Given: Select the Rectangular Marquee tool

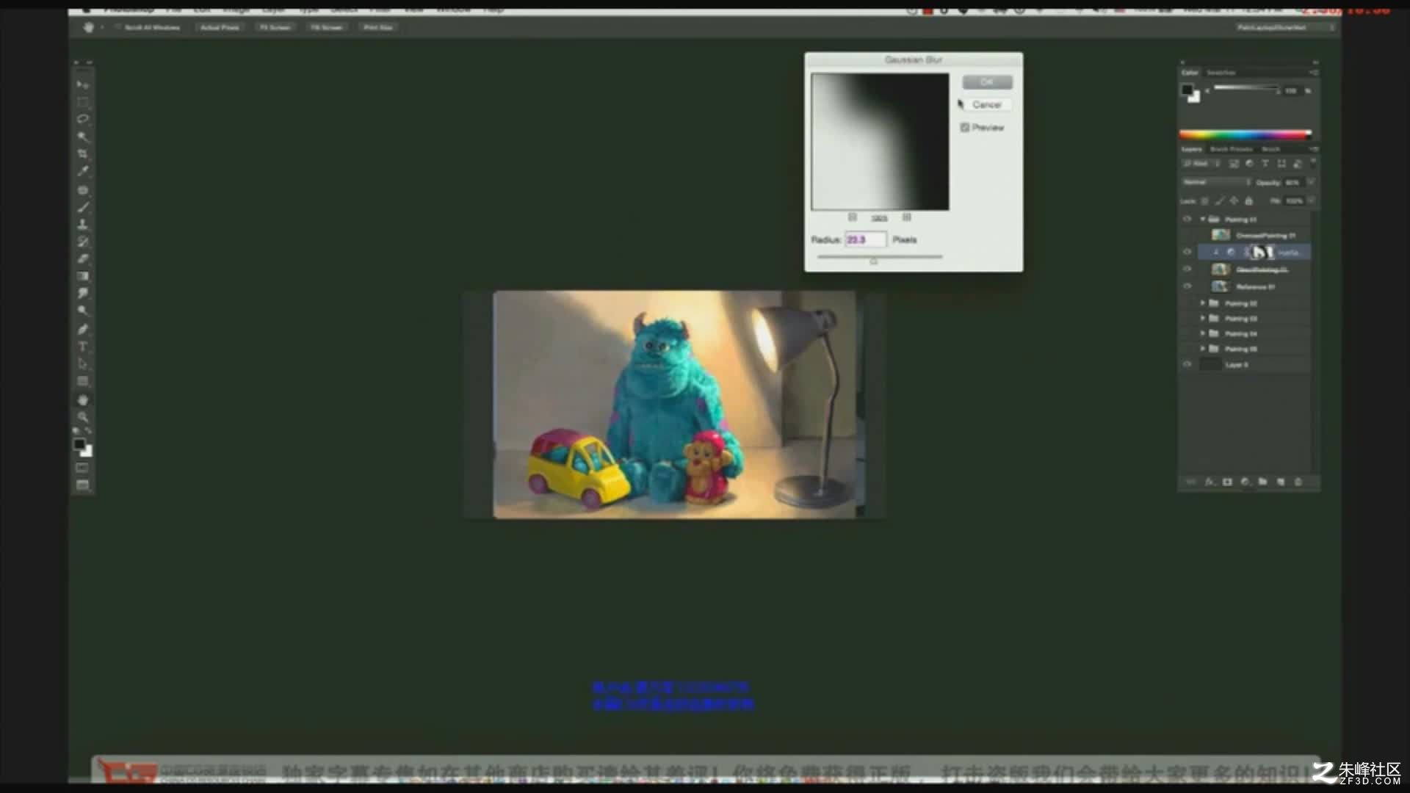Looking at the screenshot, I should click(x=82, y=102).
